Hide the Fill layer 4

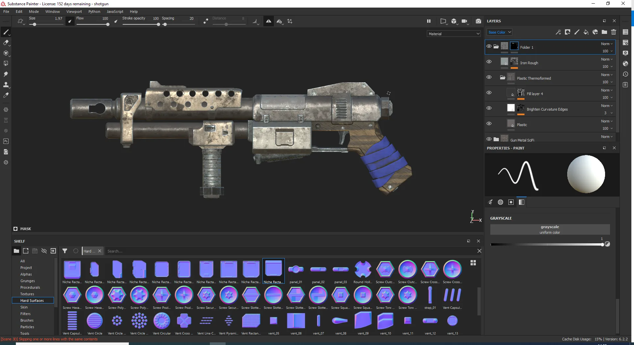click(x=489, y=93)
